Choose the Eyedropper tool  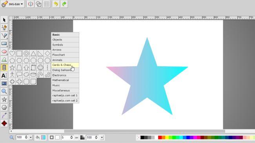[4, 115]
